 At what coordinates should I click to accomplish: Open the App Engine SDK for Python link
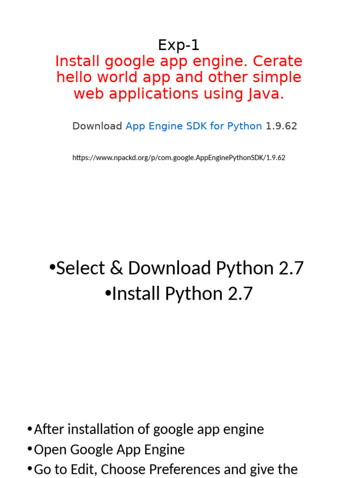tap(193, 126)
